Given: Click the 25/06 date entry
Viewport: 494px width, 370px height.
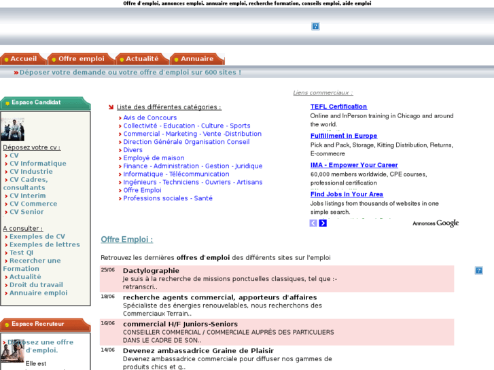Looking at the screenshot, I should (x=108, y=270).
